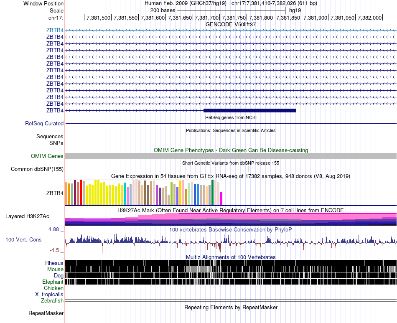Viewport: 397px width, 323px height.
Task: Click the ZBTB4 label of GTEx chart
Action: [x=55, y=193]
